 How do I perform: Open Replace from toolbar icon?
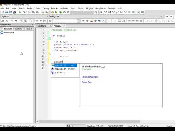point(47,12)
